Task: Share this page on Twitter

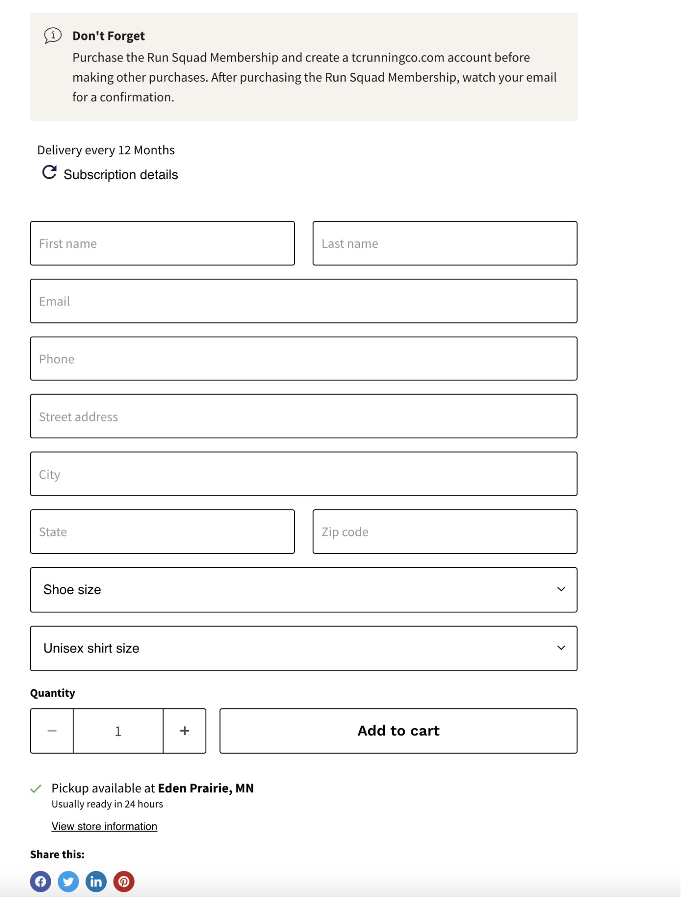Action: 69,881
